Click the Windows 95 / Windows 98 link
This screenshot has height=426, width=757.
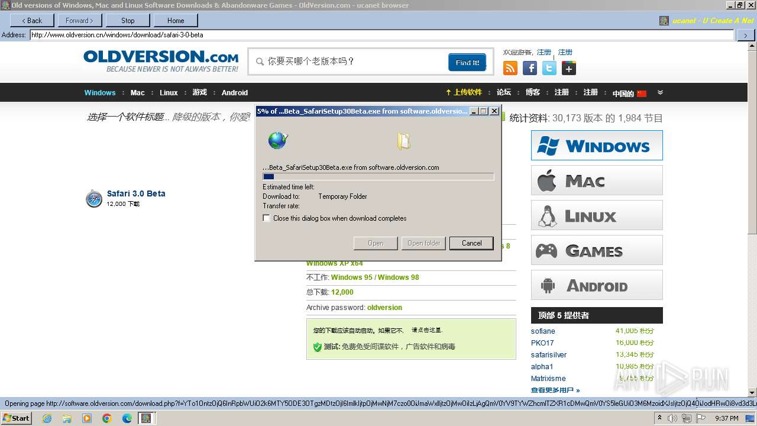click(375, 277)
